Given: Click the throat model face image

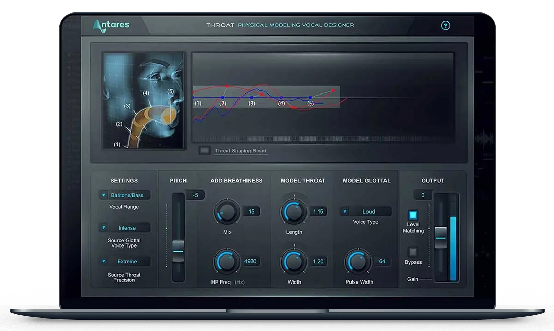Looking at the screenshot, I should pyautogui.click(x=144, y=100).
